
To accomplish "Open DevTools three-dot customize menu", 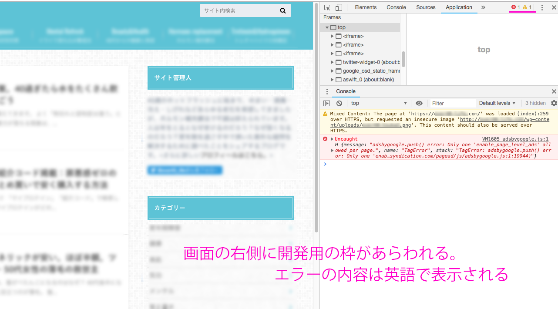I will [x=542, y=7].
